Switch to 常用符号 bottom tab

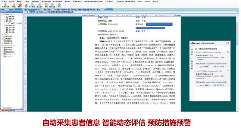click(12, 111)
